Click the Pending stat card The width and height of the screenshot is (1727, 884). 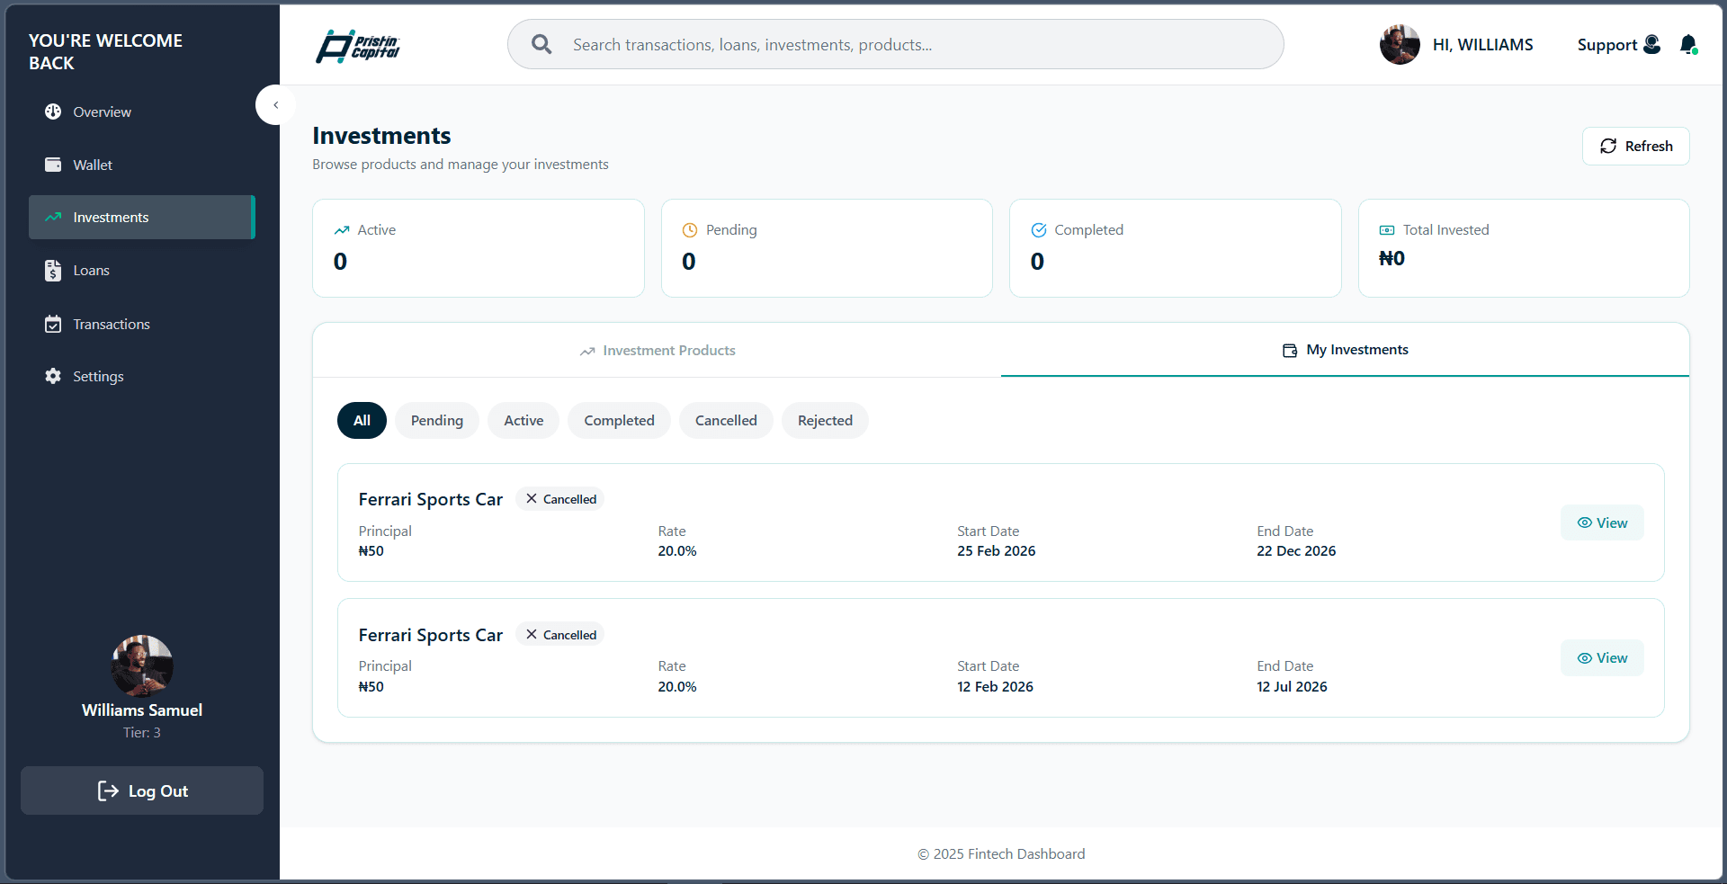[827, 248]
